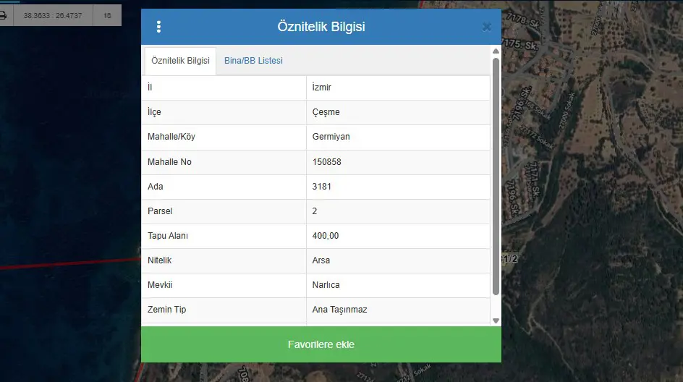Select the Mahalle No value 150858
The image size is (683, 382).
click(x=398, y=162)
